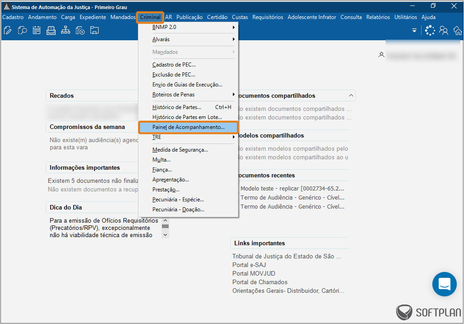The image size is (464, 324).
Task: Choose Multa menu item
Action: tap(188, 160)
